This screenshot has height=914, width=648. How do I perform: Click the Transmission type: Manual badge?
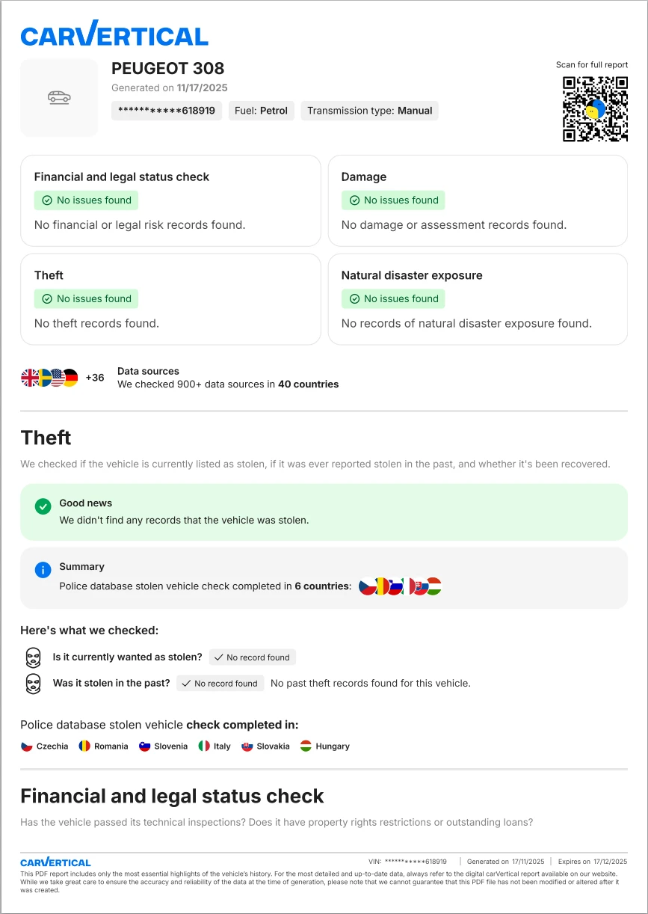(369, 111)
